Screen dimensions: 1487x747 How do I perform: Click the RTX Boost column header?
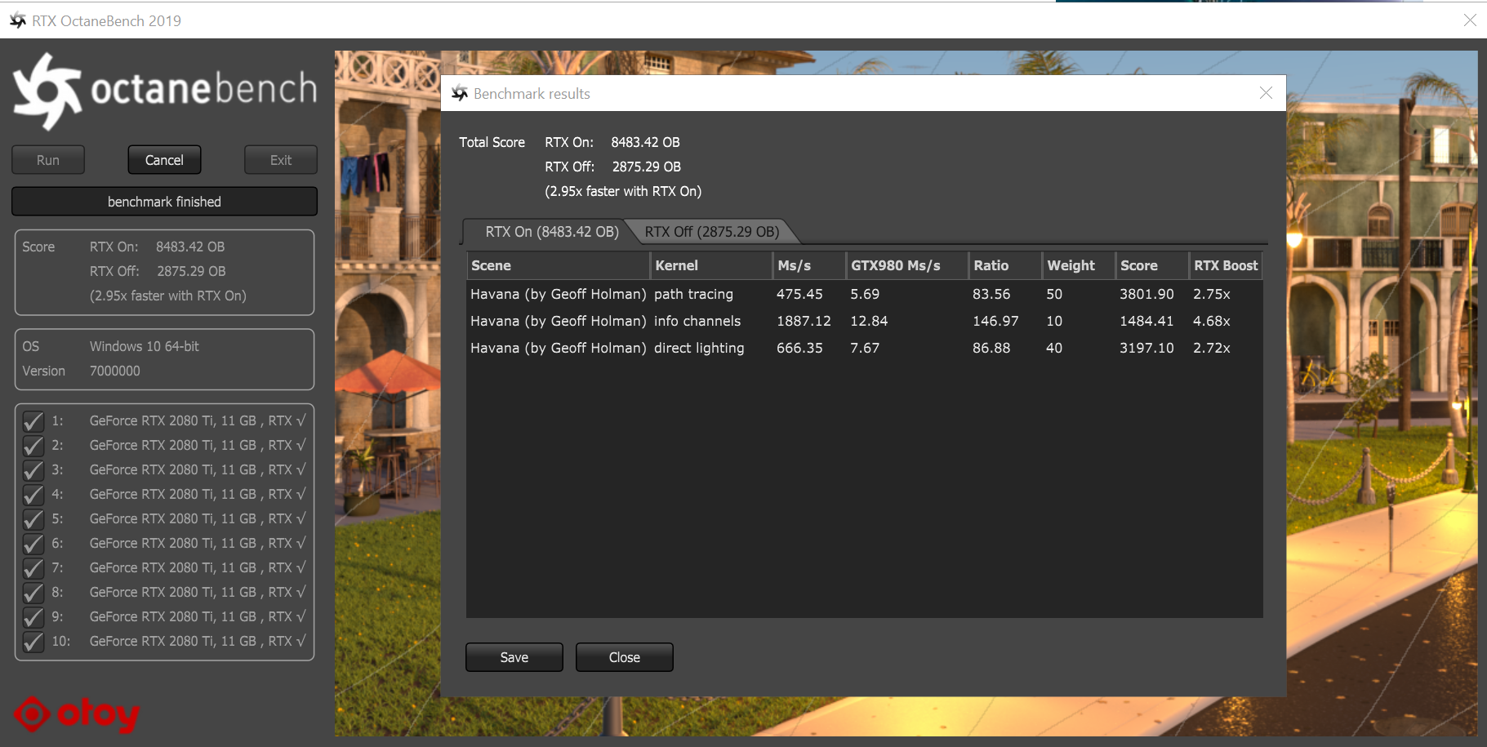pyautogui.click(x=1226, y=265)
